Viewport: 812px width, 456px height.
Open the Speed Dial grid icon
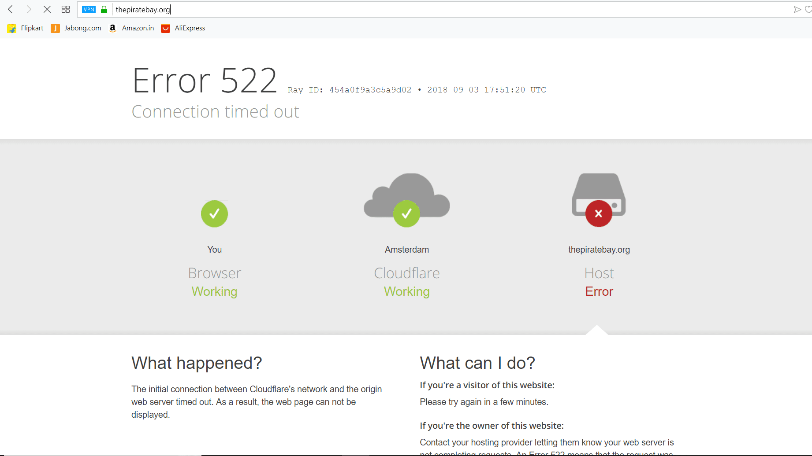[66, 9]
